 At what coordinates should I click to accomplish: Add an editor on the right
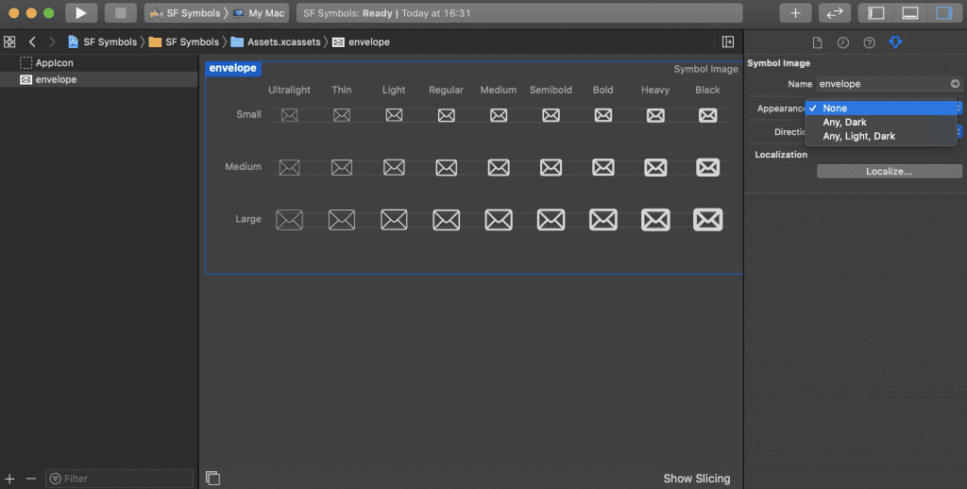click(728, 42)
